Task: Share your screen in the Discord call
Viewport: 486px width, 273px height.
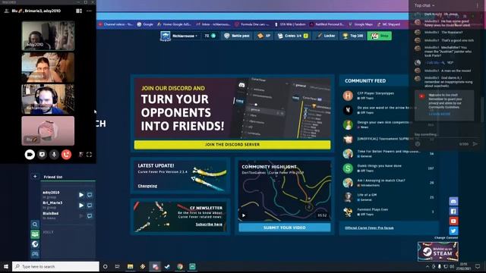Action: pos(42,154)
